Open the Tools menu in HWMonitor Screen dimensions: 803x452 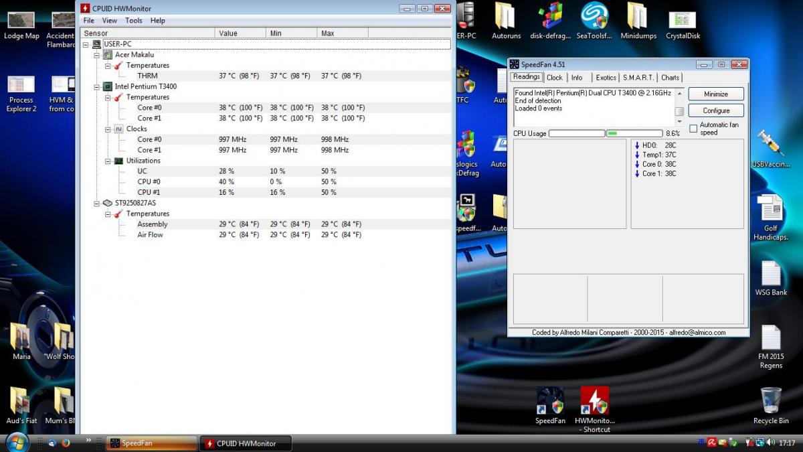tap(134, 21)
